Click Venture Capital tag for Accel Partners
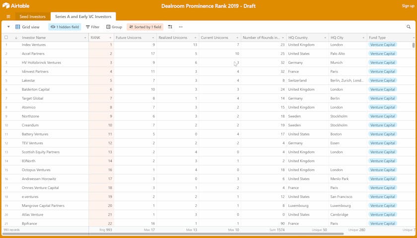 click(x=383, y=54)
